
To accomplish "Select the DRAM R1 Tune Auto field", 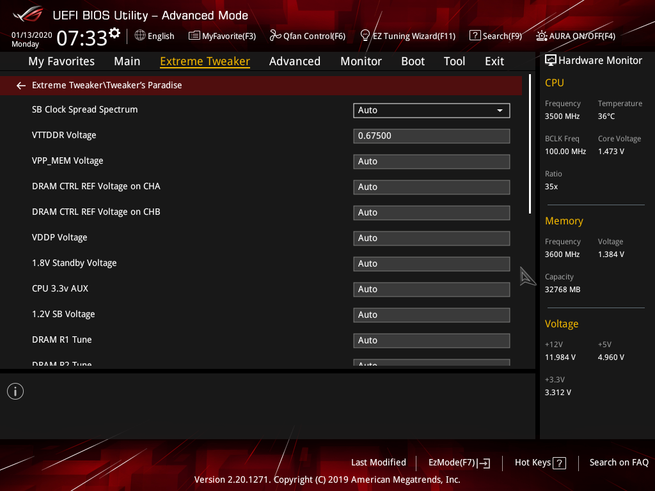I will pyautogui.click(x=432, y=341).
